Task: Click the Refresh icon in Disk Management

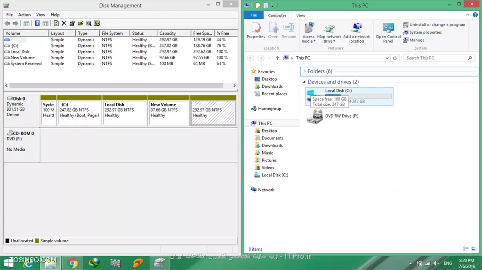Action: pos(56,23)
